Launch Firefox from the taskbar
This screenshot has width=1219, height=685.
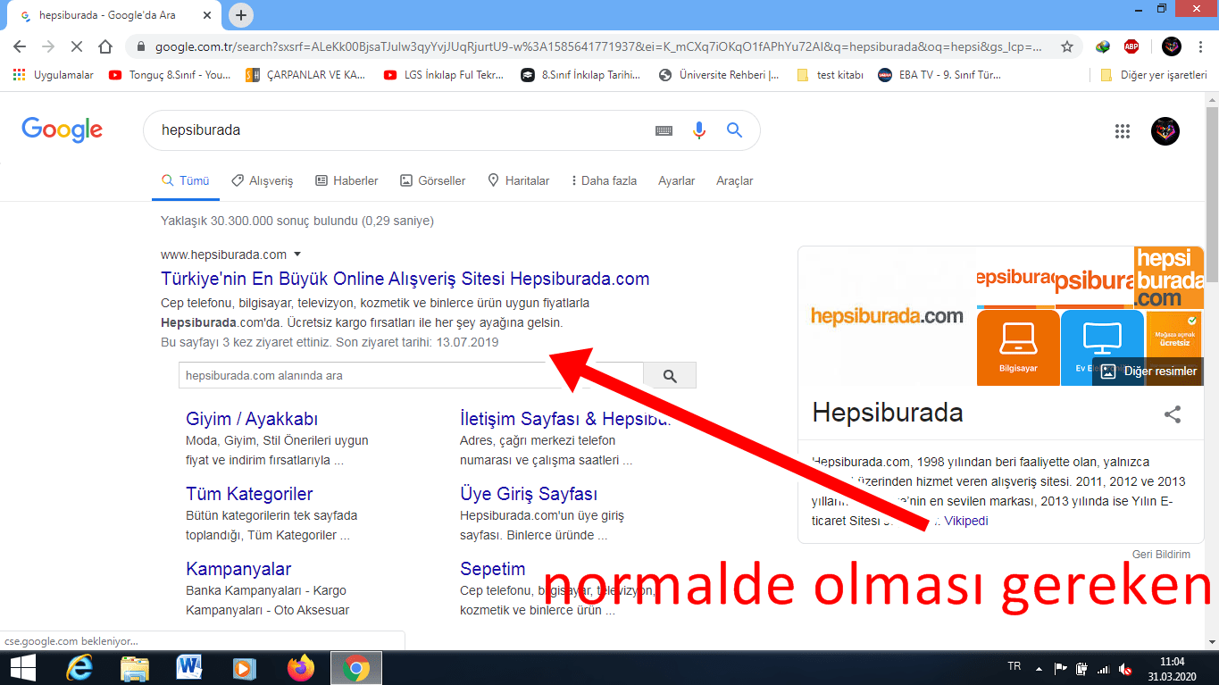(x=301, y=667)
